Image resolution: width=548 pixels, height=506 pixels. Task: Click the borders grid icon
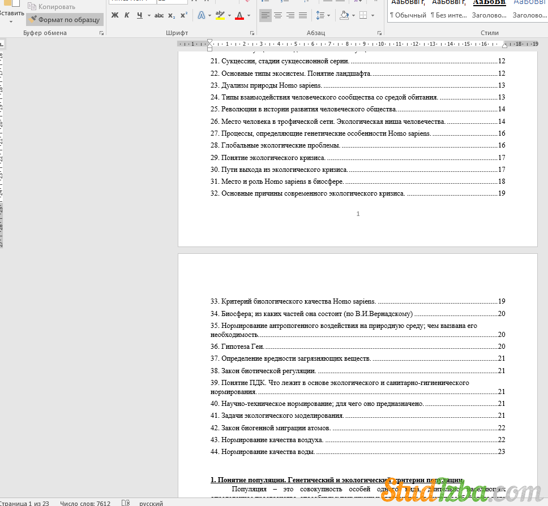coord(363,15)
